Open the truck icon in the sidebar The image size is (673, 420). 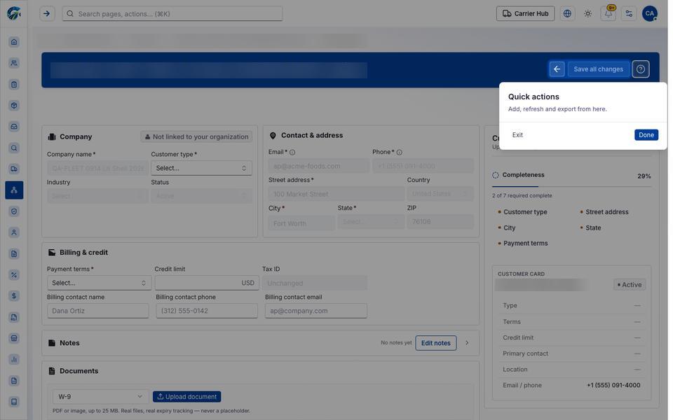[x=14, y=169]
